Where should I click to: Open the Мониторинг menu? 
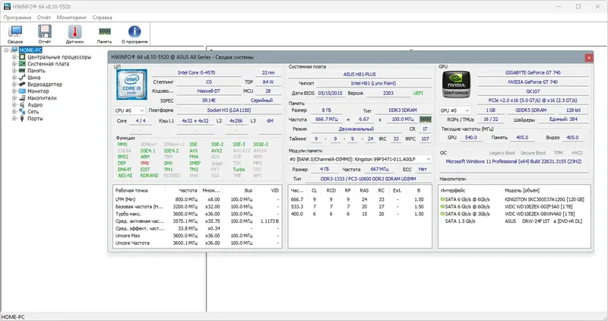click(71, 17)
